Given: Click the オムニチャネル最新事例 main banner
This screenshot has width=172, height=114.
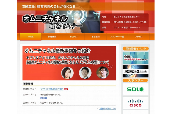Looking at the screenshot, I should (69, 63).
